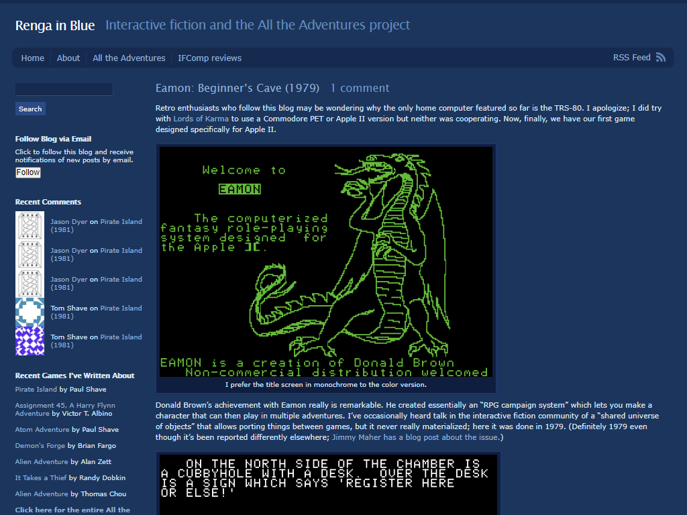687x515 pixels.
Task: Click Recent Games I've Written About heading
Action: click(74, 376)
